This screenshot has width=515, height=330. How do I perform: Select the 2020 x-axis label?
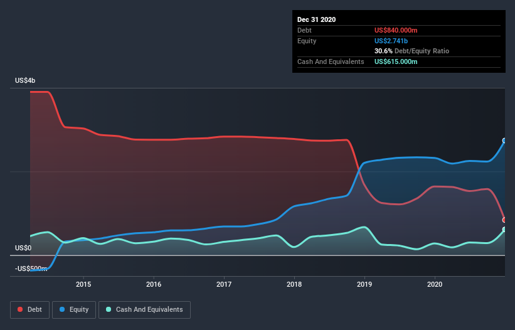pyautogui.click(x=435, y=284)
